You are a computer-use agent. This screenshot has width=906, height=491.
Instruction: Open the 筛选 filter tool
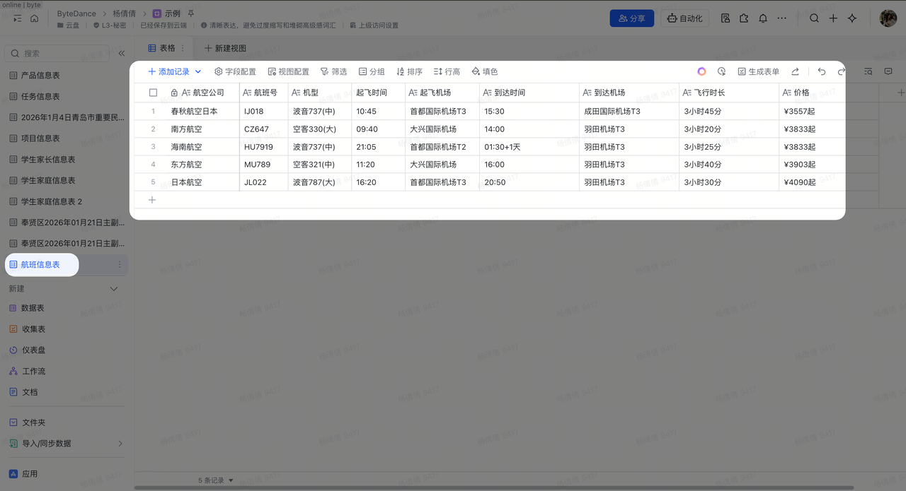pos(333,71)
